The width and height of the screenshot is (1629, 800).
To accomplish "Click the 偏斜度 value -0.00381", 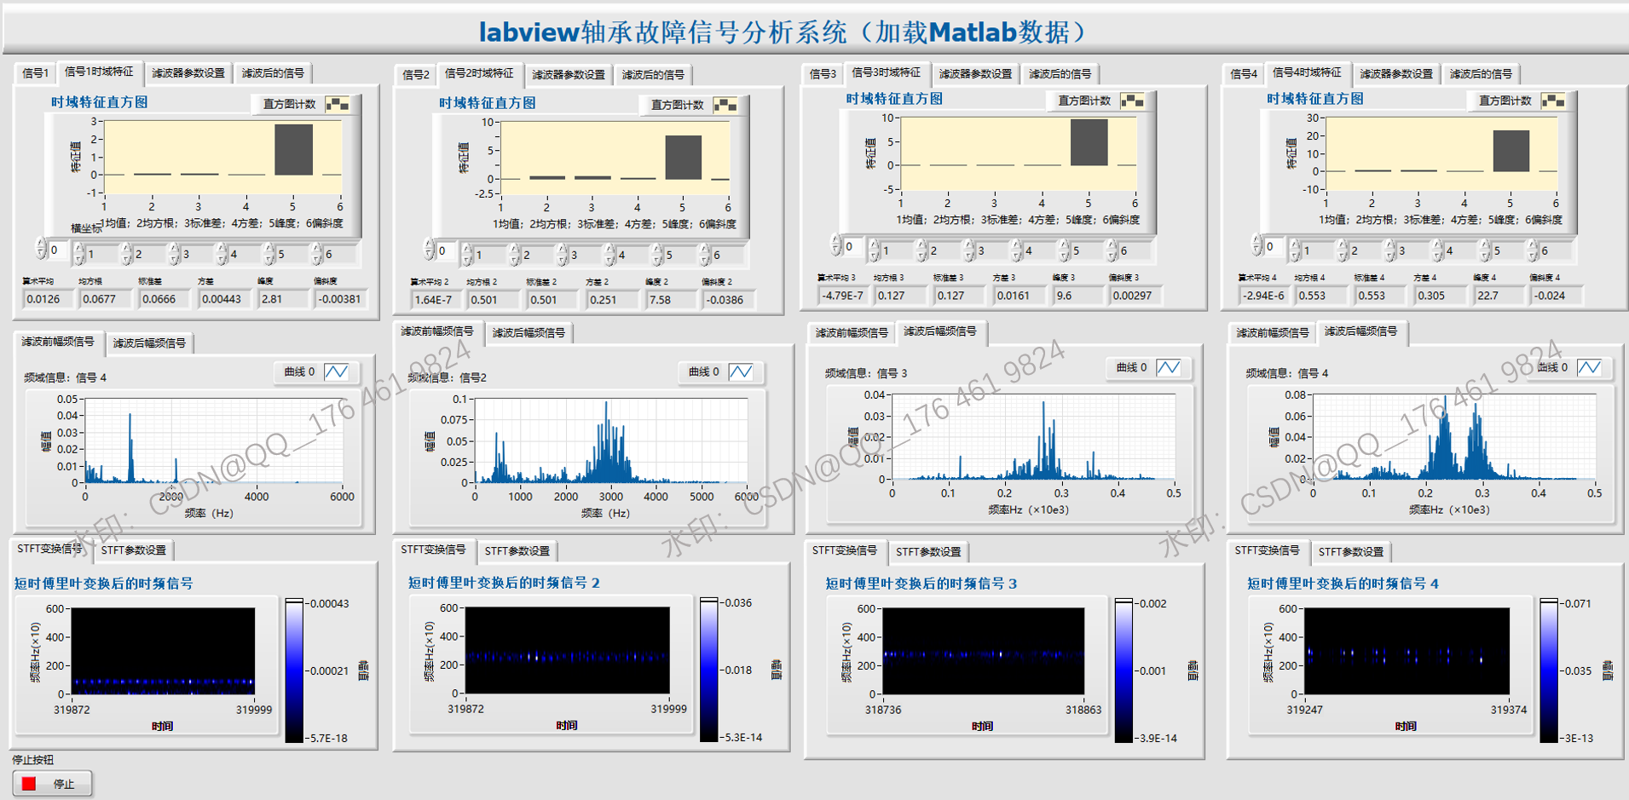I will [x=340, y=299].
